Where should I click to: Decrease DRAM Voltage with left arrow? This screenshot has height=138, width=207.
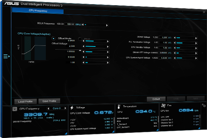point(175,38)
